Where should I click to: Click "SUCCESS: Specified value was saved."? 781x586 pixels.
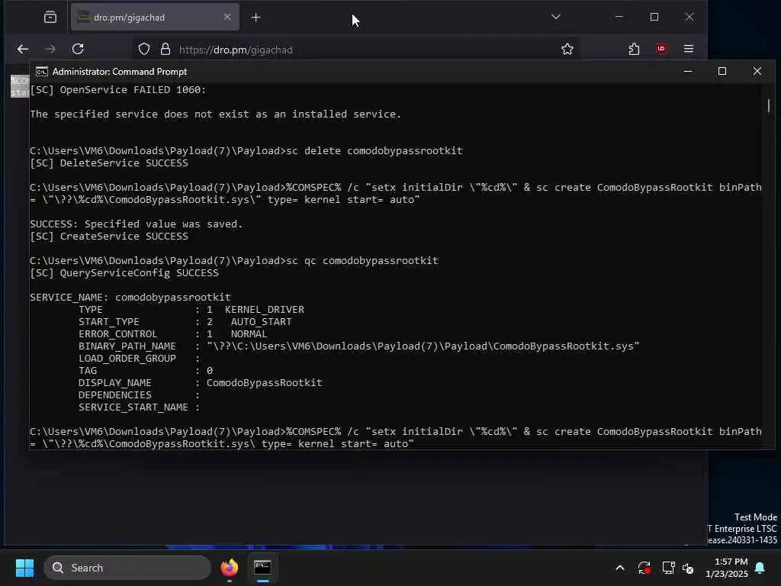click(x=136, y=224)
